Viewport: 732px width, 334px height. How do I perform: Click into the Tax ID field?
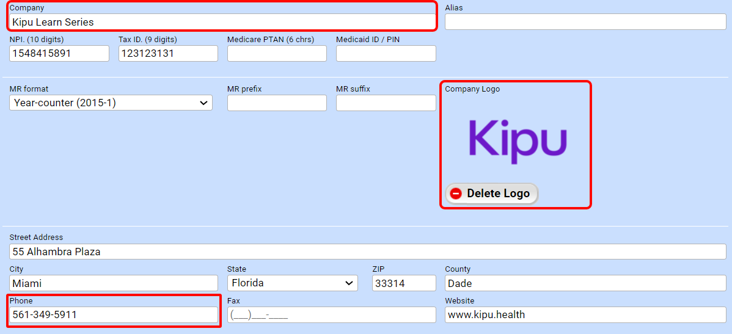click(x=168, y=54)
